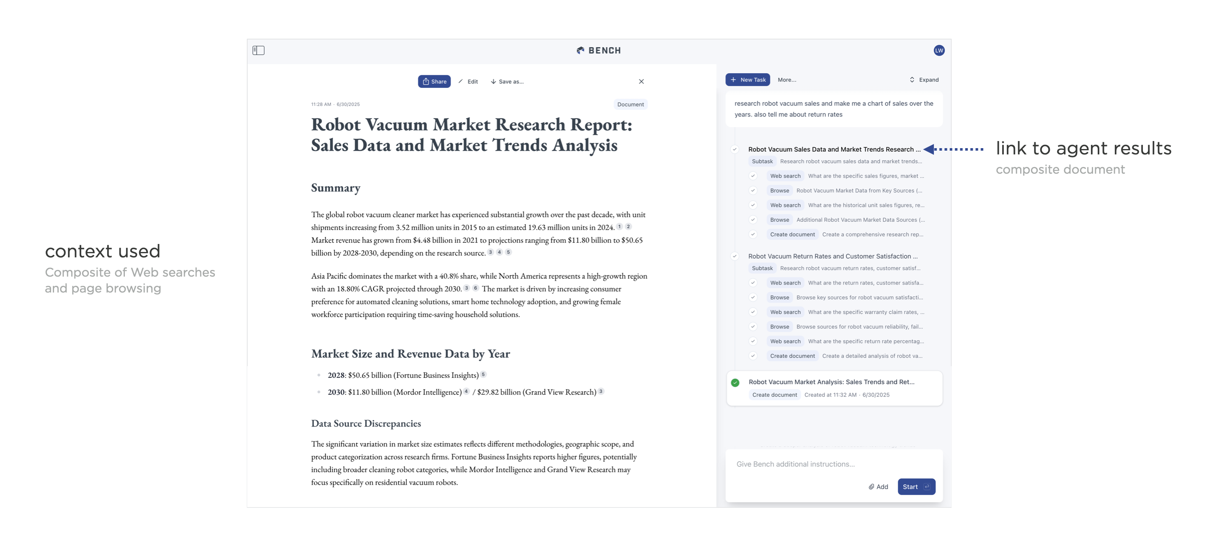
Task: Toggle check icon for 'Market Data from Key Sources' browse
Action: click(x=753, y=191)
